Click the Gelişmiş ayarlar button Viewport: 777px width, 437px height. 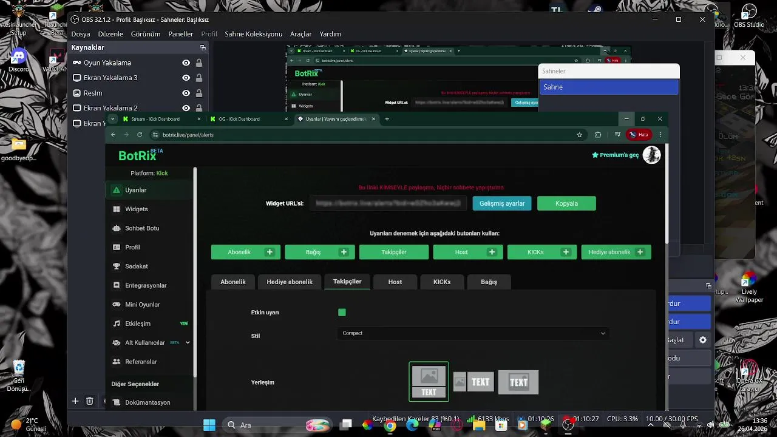point(502,203)
